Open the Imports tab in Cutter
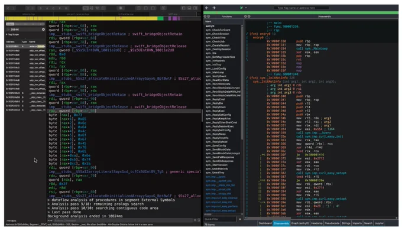This screenshot has height=231, width=402. [x=357, y=223]
